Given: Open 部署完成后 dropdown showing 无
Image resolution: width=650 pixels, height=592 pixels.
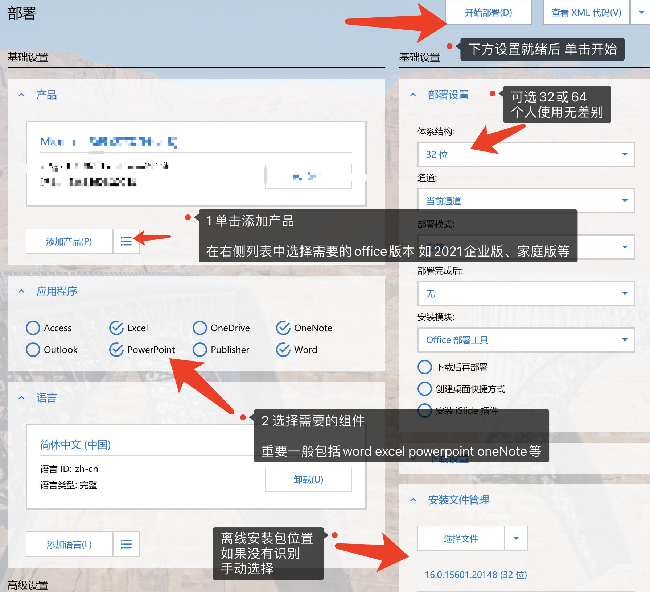Looking at the screenshot, I should click(526, 293).
